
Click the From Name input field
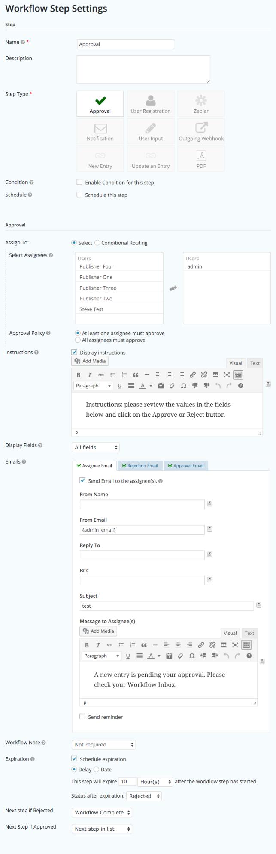point(142,504)
